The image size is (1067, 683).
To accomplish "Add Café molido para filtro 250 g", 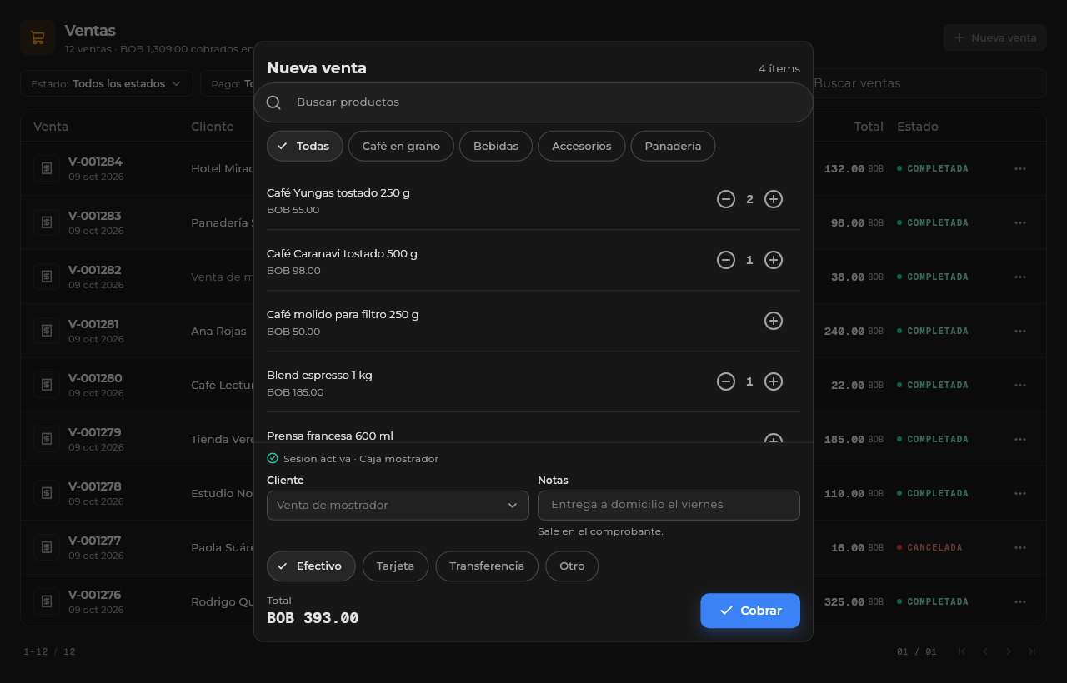I will [x=774, y=321].
